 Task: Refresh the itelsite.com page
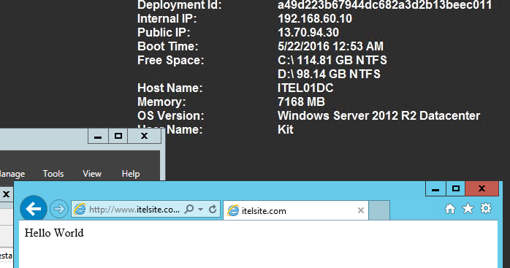pos(213,209)
